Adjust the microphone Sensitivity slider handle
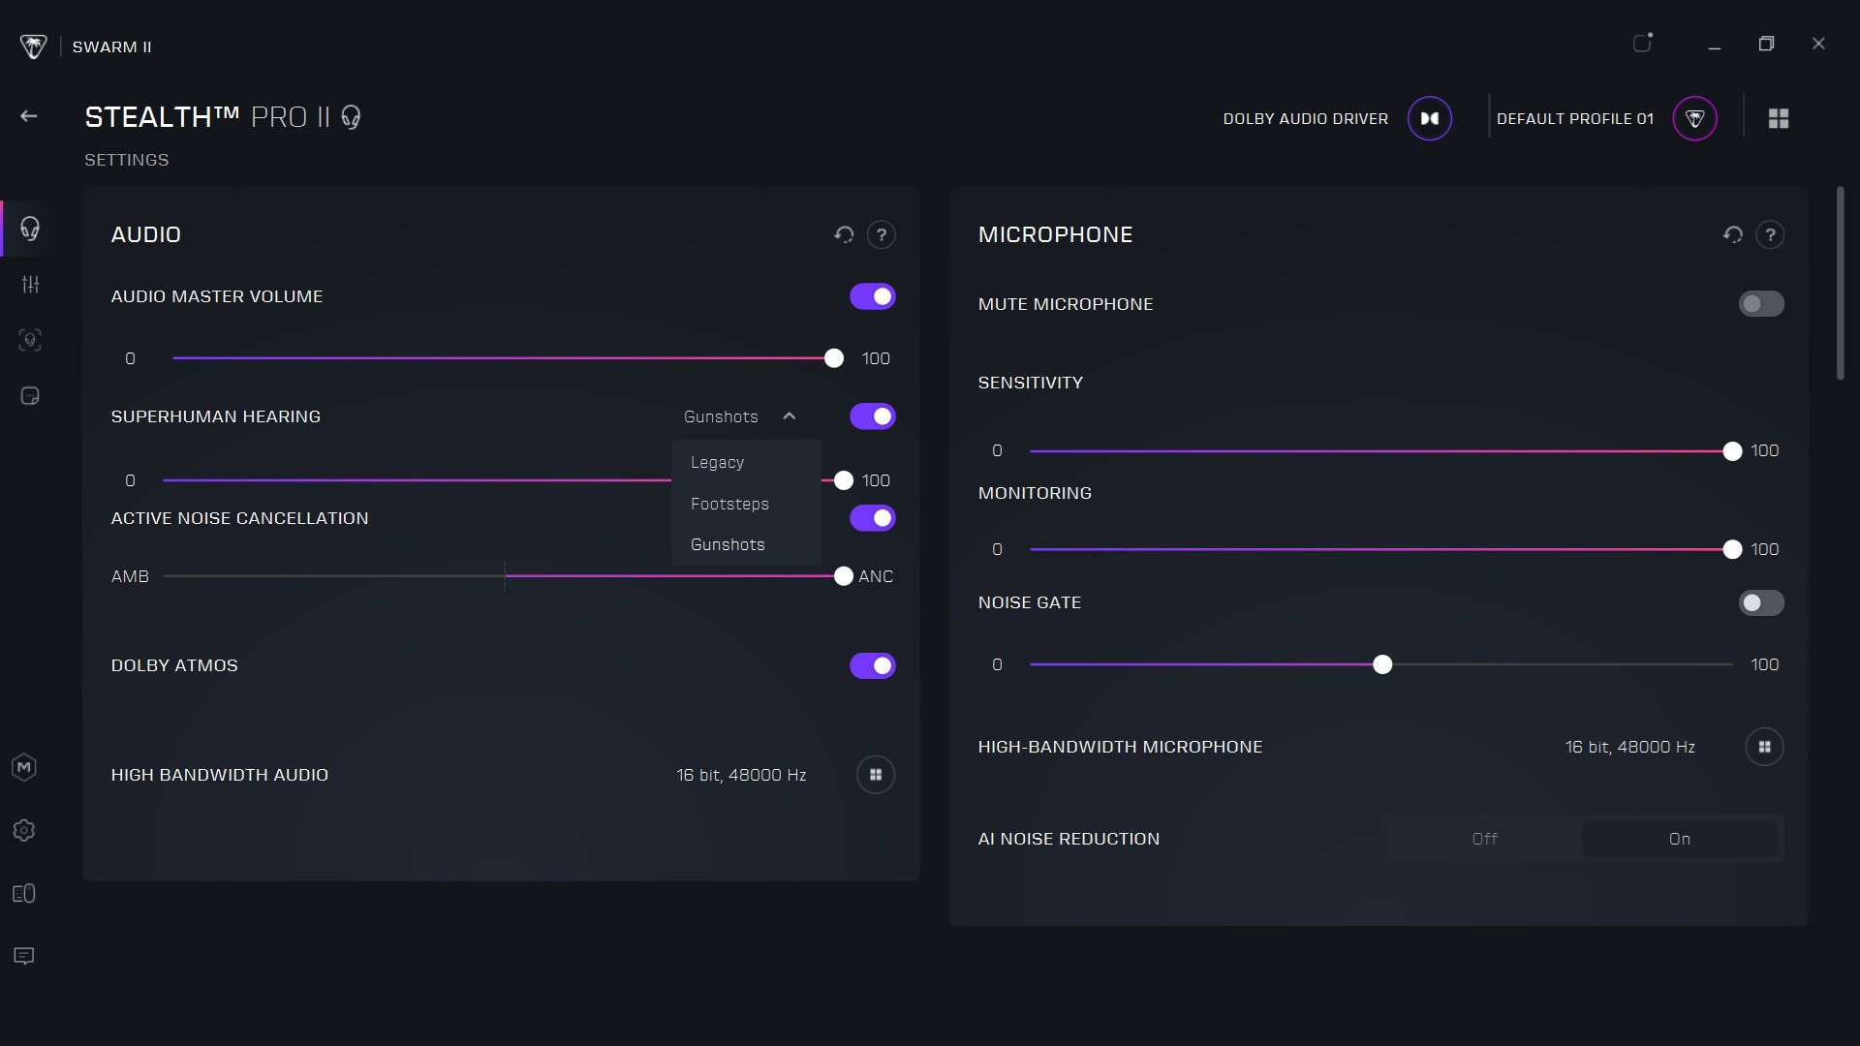Image resolution: width=1860 pixels, height=1046 pixels. click(x=1732, y=451)
